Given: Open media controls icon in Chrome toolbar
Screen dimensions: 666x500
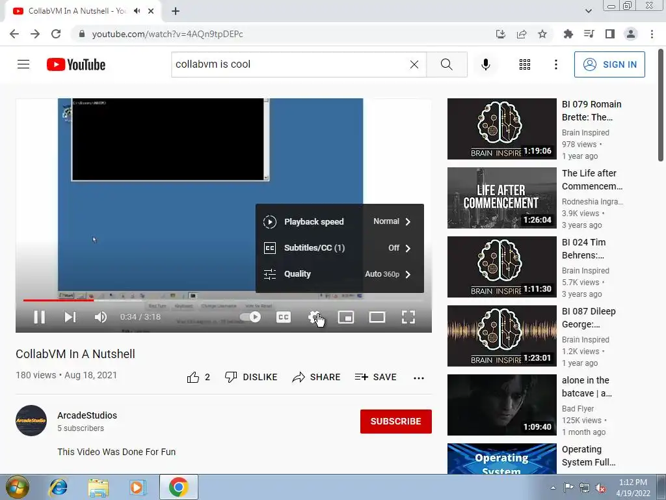Looking at the screenshot, I should [x=589, y=34].
